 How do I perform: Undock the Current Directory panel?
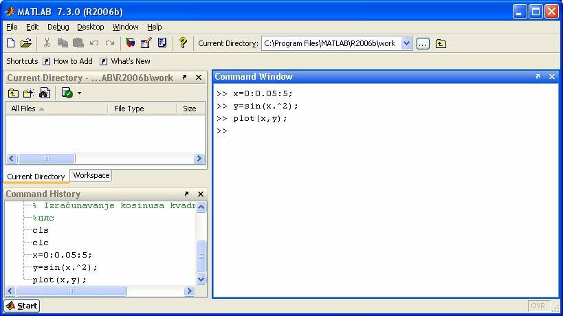click(x=184, y=77)
